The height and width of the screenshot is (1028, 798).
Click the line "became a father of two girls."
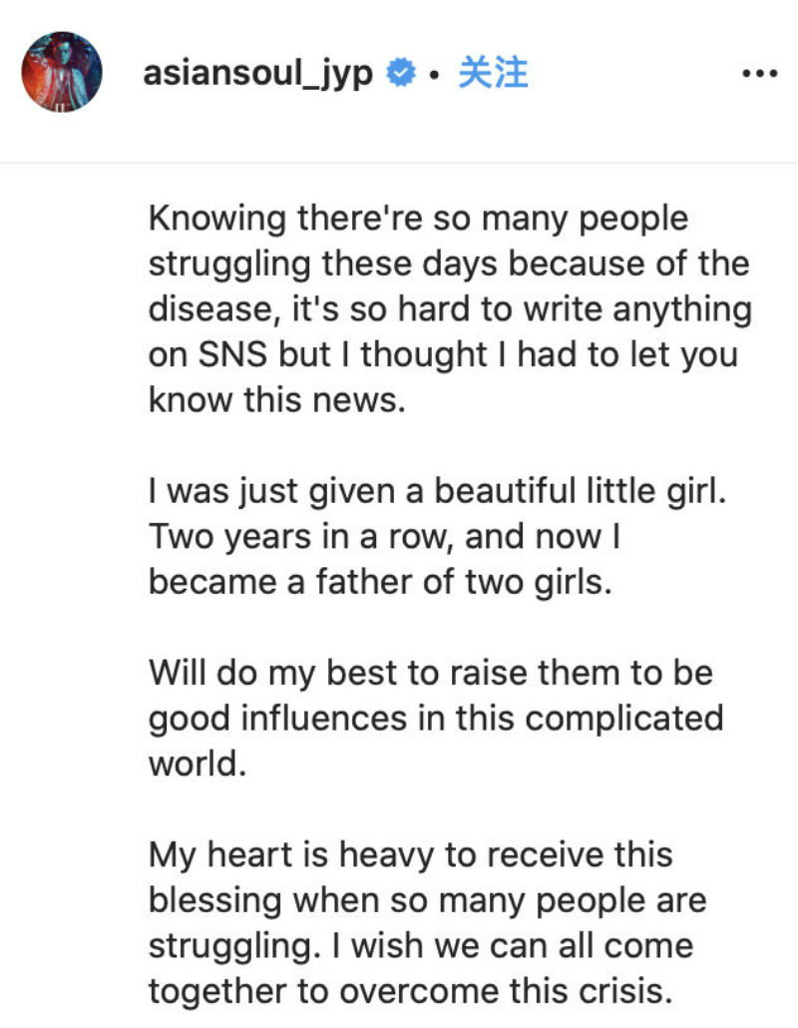click(379, 582)
